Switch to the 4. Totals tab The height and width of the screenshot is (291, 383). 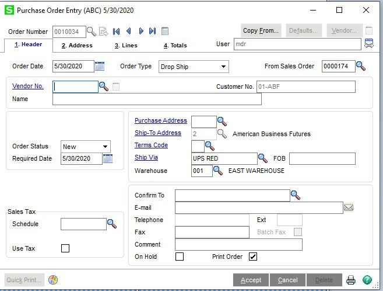coord(175,46)
